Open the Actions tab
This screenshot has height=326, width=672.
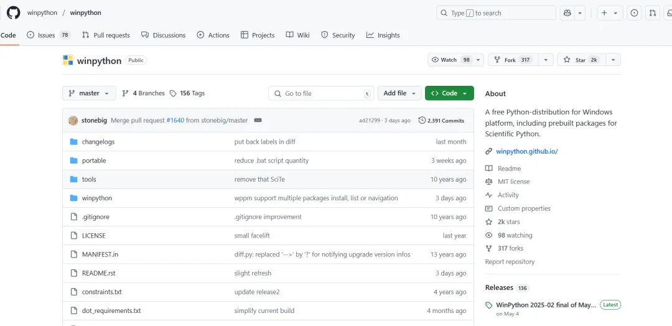point(213,35)
